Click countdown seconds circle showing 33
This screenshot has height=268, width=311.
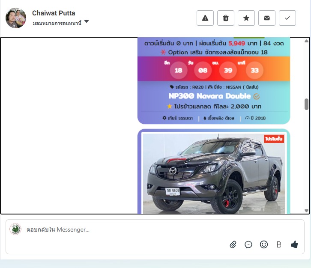click(x=255, y=70)
